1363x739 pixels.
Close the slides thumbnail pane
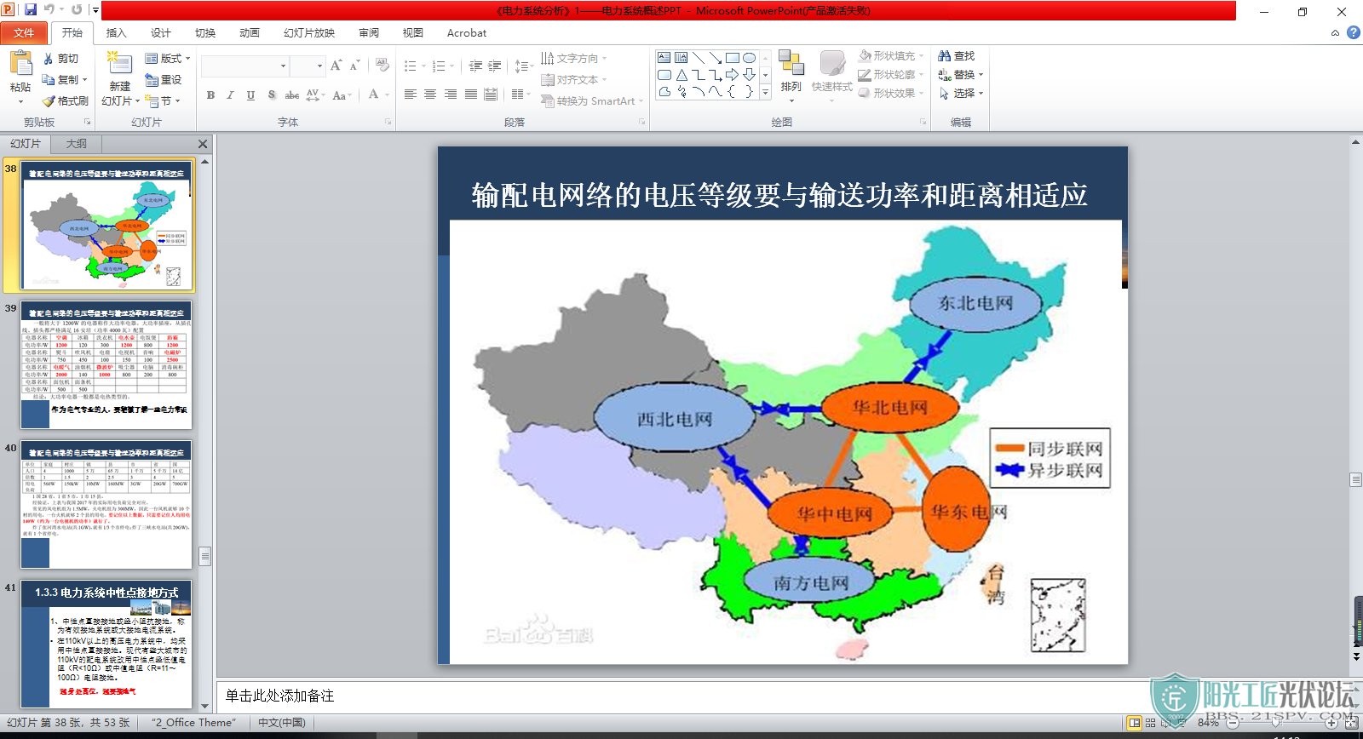pyautogui.click(x=202, y=144)
